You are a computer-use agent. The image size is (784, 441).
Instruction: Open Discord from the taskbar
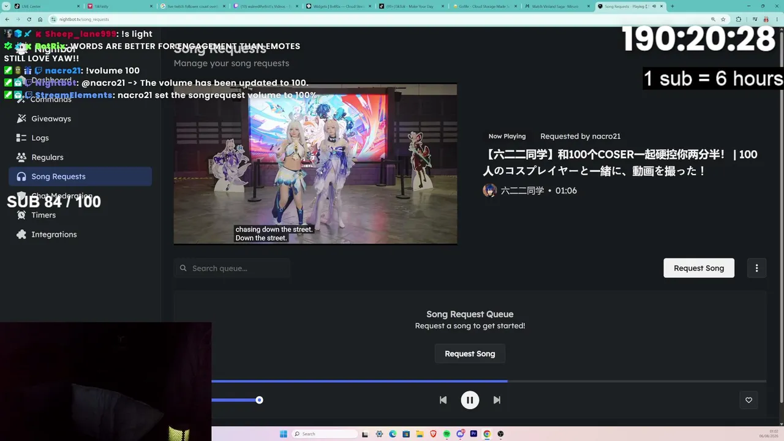(x=460, y=434)
